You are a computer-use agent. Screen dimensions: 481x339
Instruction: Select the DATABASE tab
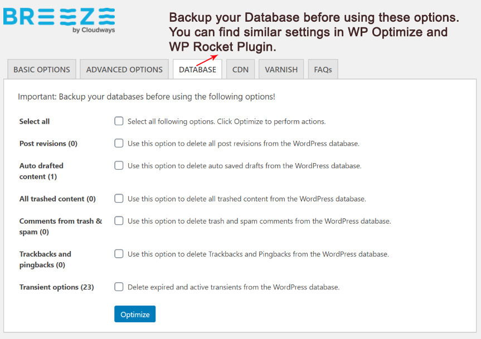click(197, 70)
